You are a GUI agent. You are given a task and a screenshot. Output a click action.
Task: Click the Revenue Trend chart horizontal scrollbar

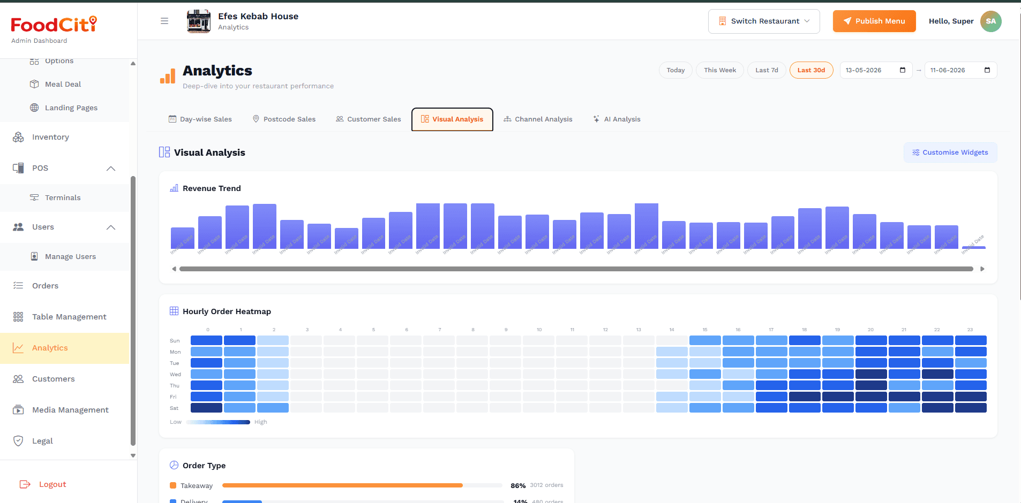tap(576, 269)
